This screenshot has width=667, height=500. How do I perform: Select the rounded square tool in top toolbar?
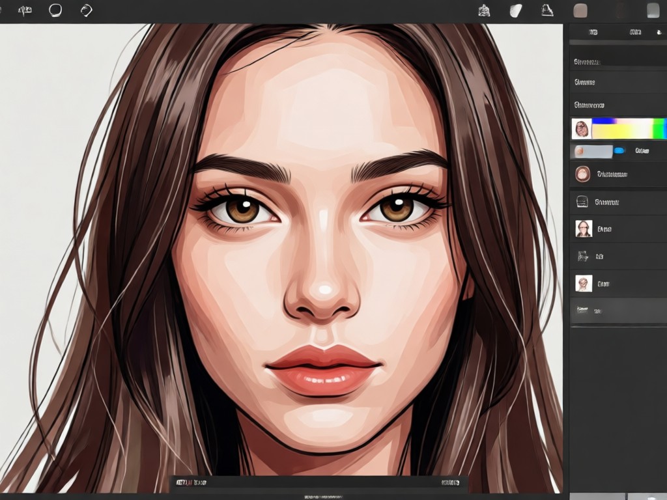click(55, 10)
